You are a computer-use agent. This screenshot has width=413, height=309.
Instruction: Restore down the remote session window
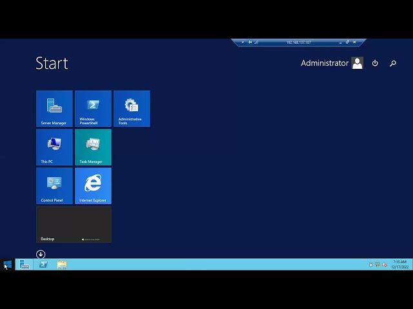(347, 42)
